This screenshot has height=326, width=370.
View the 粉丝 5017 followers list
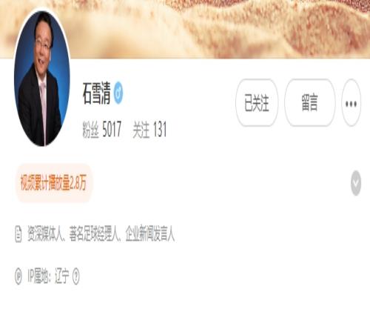[x=102, y=129]
